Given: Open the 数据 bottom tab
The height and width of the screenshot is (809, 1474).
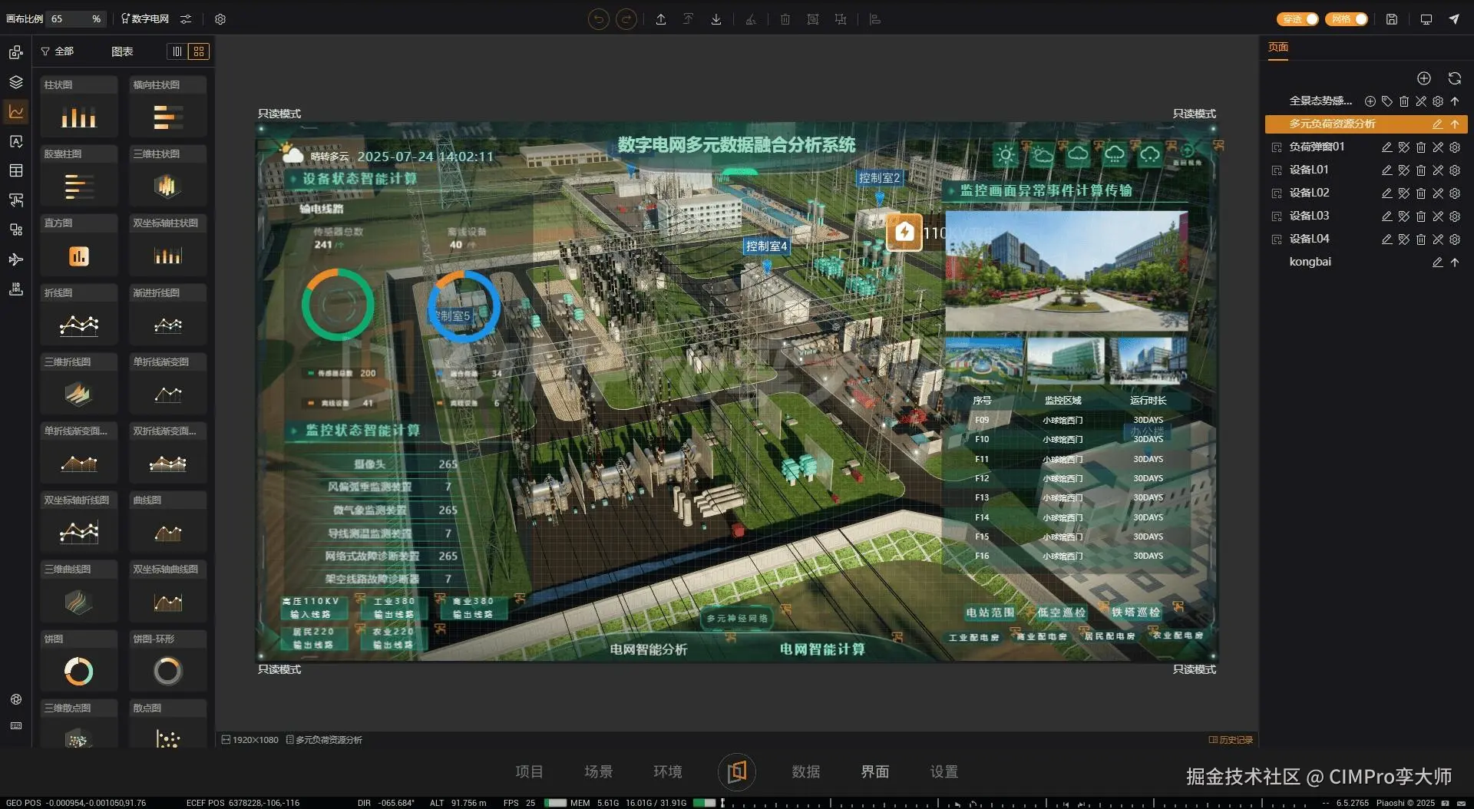Looking at the screenshot, I should click(806, 771).
